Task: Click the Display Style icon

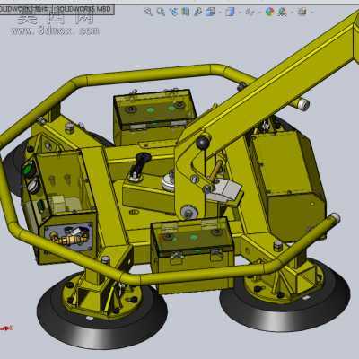Action: tap(230, 12)
